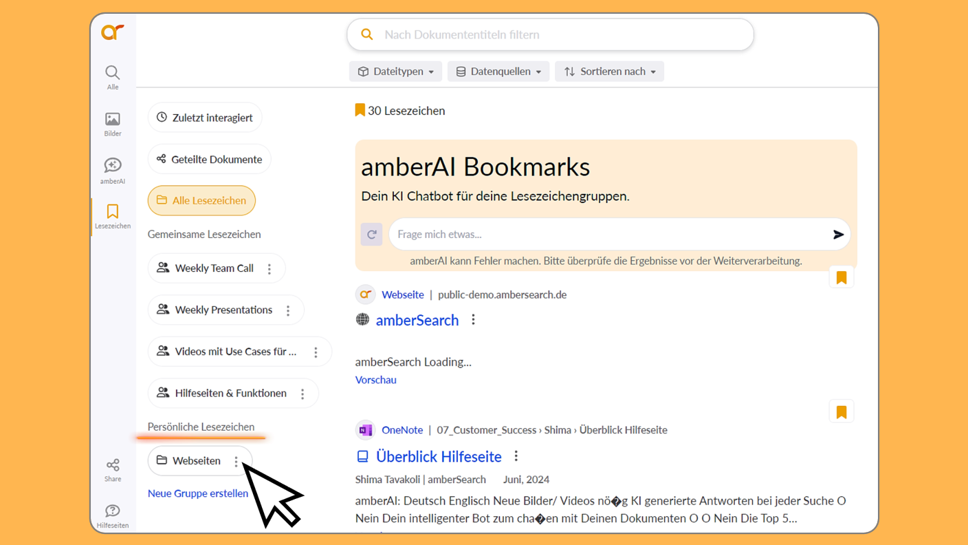
Task: Open Weekly Team Call options menu
Action: (269, 269)
